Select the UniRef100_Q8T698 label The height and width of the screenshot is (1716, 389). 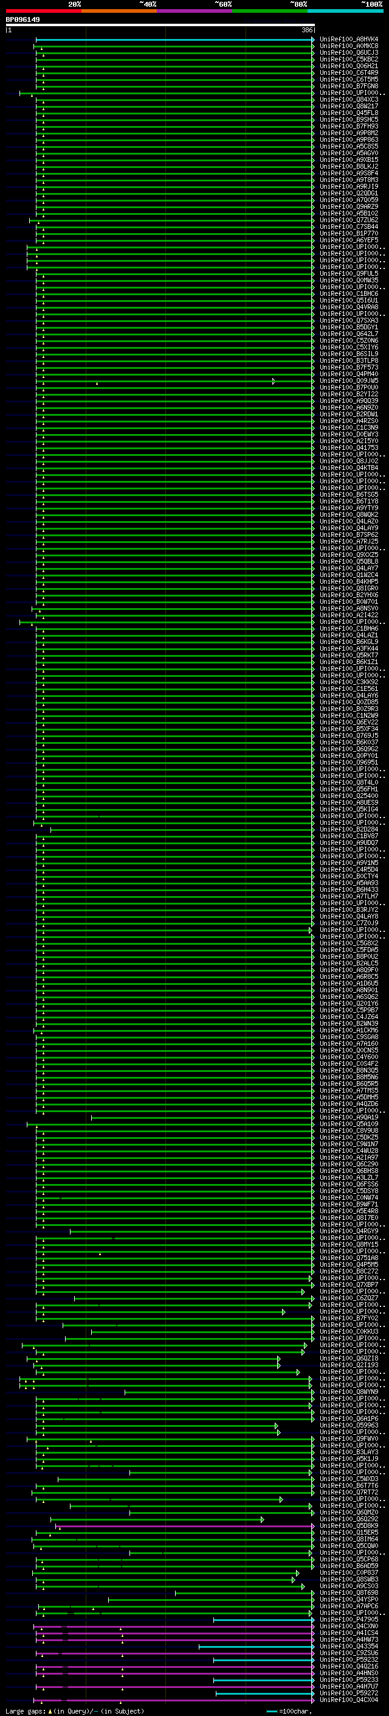click(348, 1592)
